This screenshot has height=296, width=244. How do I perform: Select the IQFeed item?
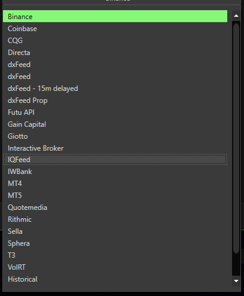[x=115, y=160]
